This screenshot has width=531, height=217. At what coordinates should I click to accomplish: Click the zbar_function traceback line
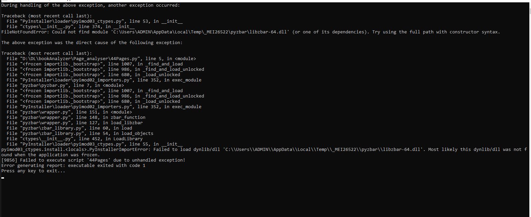[76, 118]
